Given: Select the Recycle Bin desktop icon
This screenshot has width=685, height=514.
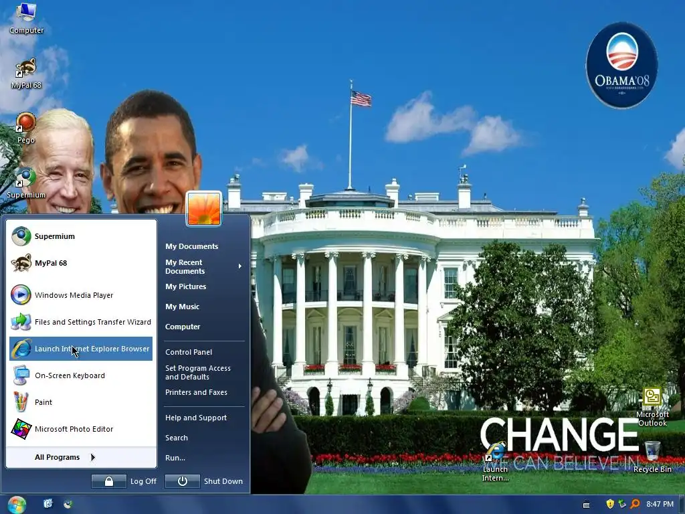Looking at the screenshot, I should (x=652, y=456).
